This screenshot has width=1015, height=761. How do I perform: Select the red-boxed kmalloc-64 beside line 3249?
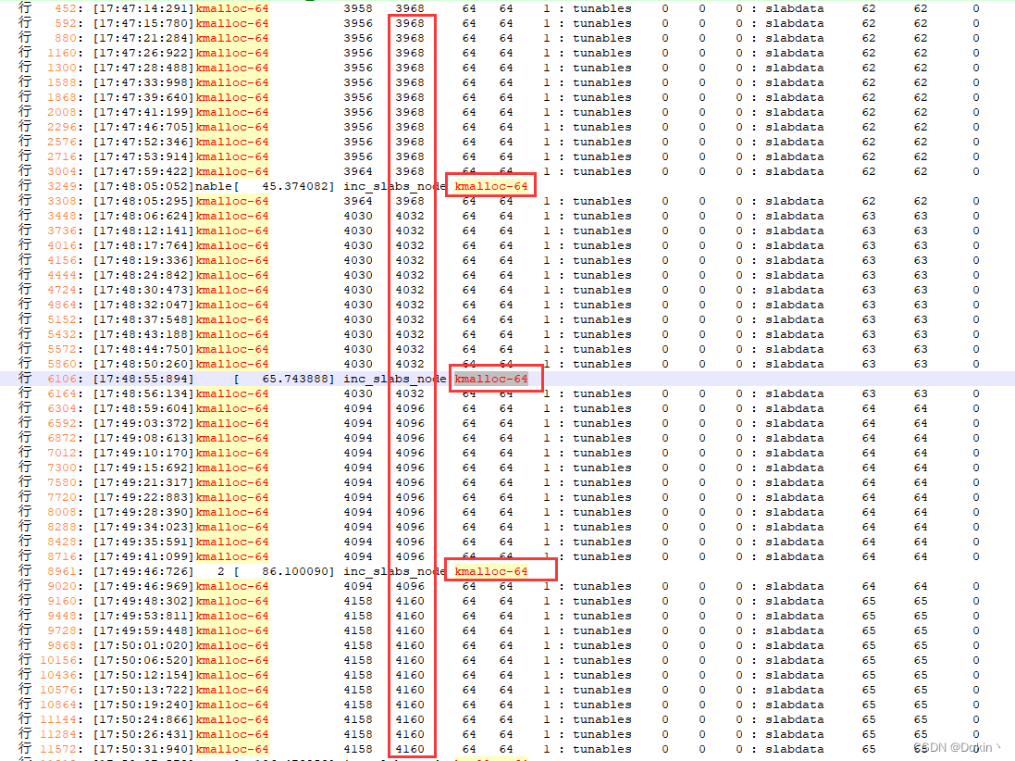490,185
